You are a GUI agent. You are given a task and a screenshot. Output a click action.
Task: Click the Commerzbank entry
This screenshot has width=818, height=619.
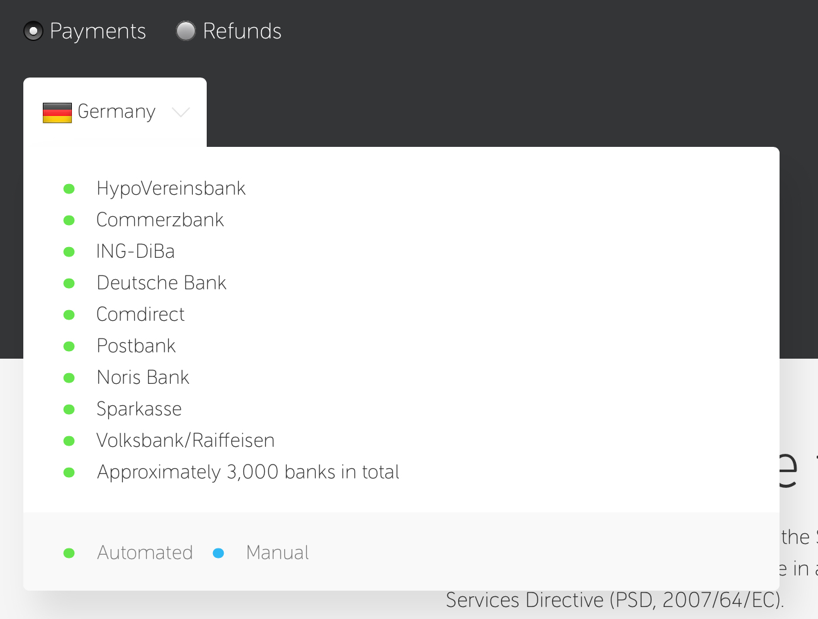[x=160, y=220]
